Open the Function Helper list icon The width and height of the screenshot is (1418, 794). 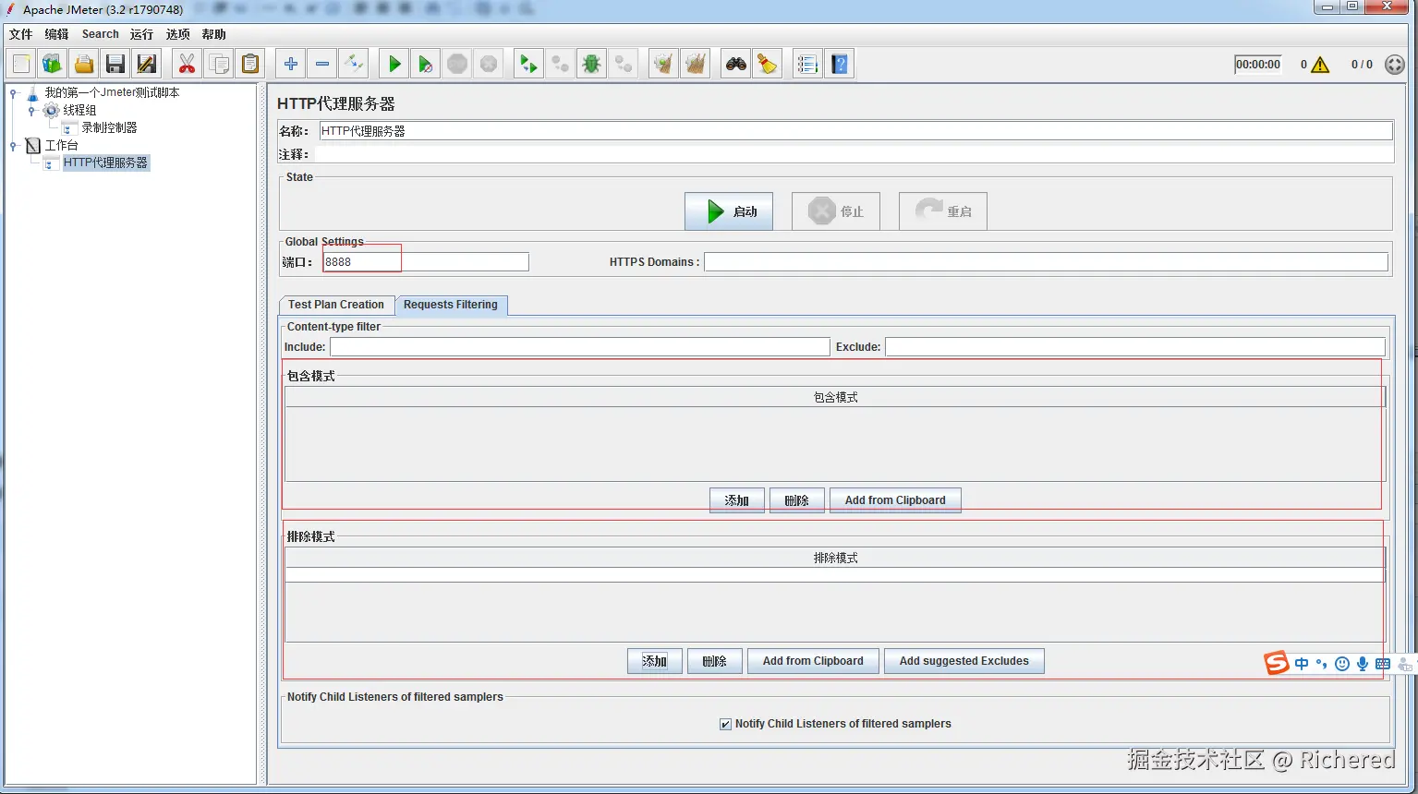(x=807, y=64)
